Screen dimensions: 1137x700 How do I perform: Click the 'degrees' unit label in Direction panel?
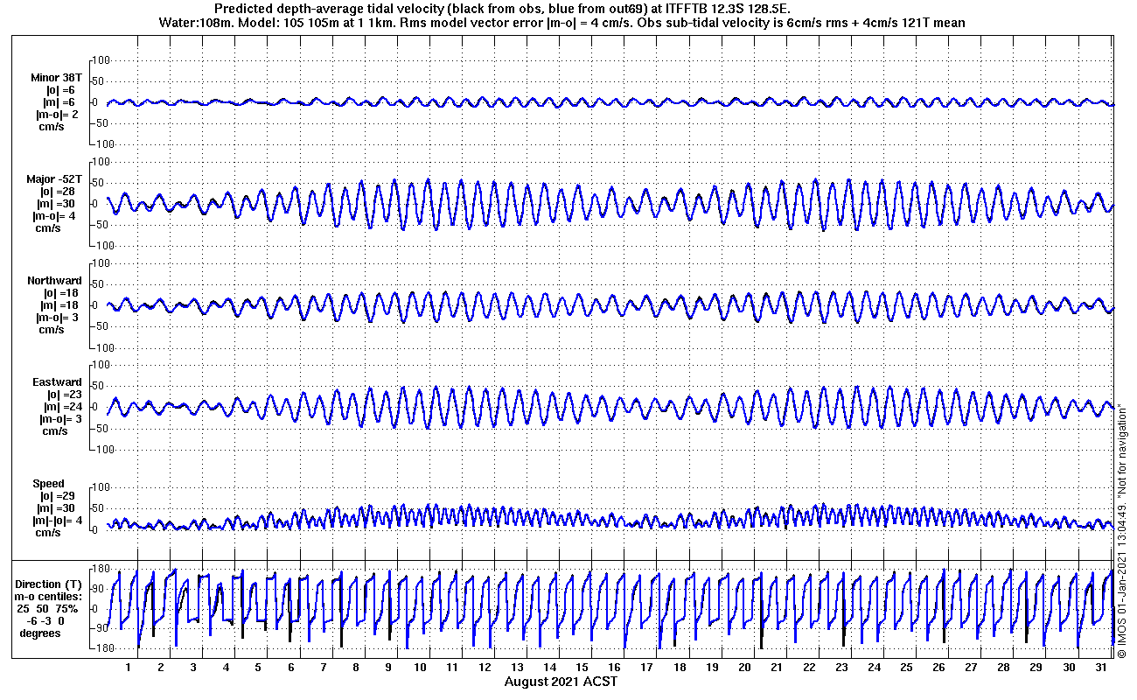click(41, 633)
